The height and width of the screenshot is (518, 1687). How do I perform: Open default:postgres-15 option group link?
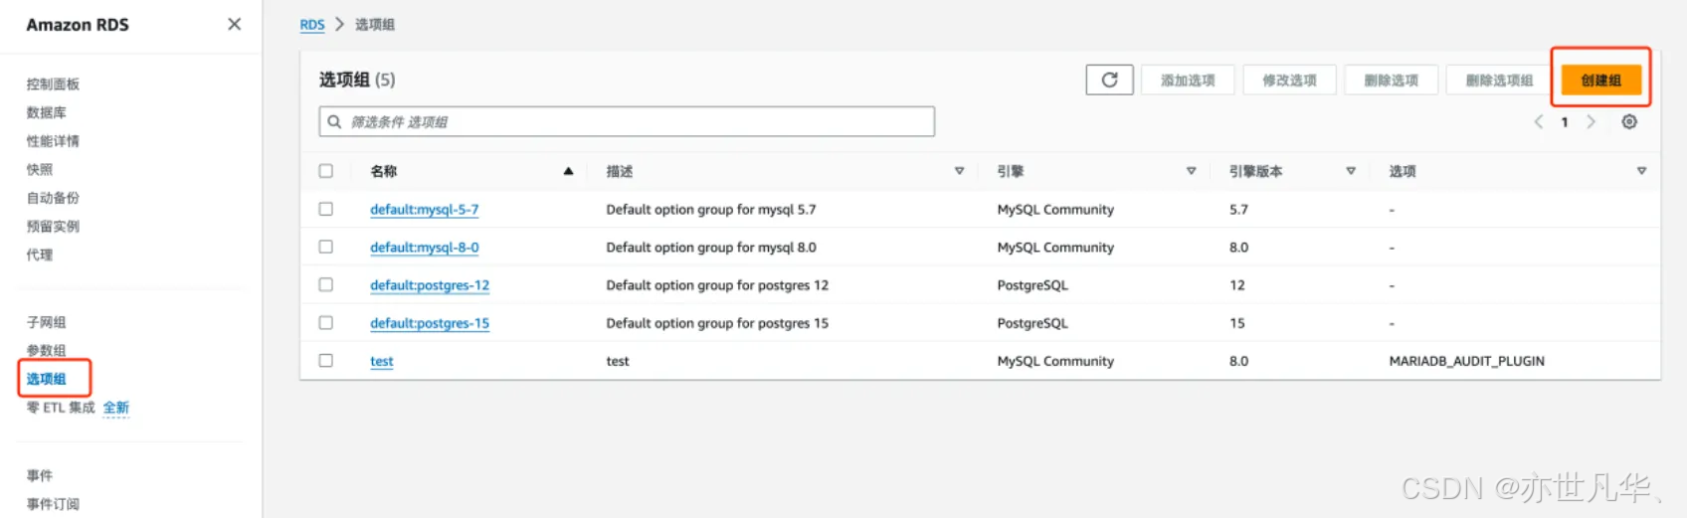pos(430,322)
